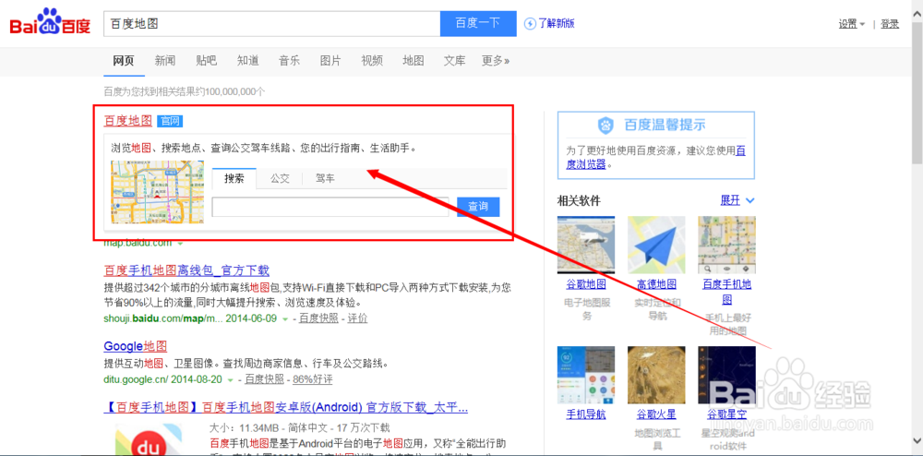The height and width of the screenshot is (456, 923).
Task: Click the 谷歌地图 text link
Action: tap(586, 285)
